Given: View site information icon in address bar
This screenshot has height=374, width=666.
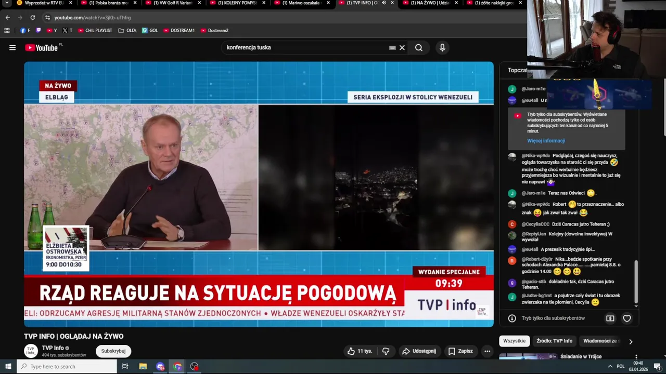Looking at the screenshot, I should [47, 18].
